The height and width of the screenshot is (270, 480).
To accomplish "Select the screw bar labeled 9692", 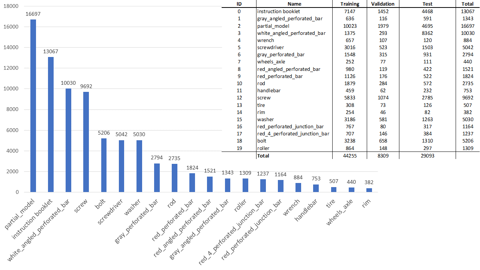I will coord(86,142).
